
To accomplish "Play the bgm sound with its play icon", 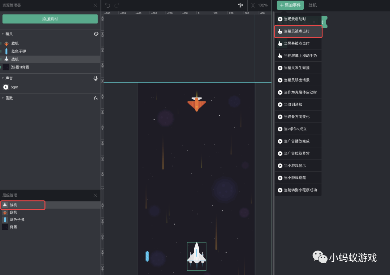I will tap(6, 87).
